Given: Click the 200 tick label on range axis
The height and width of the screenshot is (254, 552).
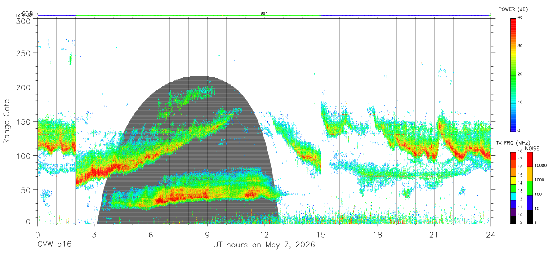Looking at the screenshot, I should (x=24, y=87).
